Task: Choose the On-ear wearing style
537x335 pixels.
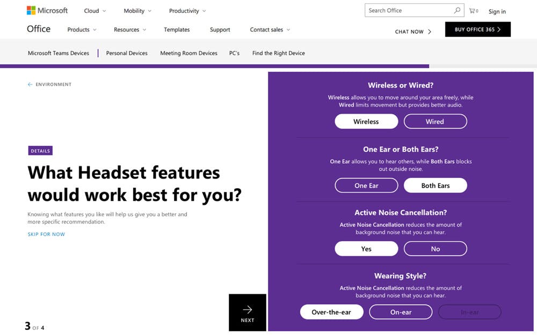Action: click(401, 312)
